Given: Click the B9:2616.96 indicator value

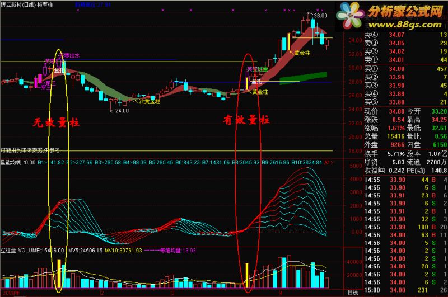Looking at the screenshot, I should point(276,163).
